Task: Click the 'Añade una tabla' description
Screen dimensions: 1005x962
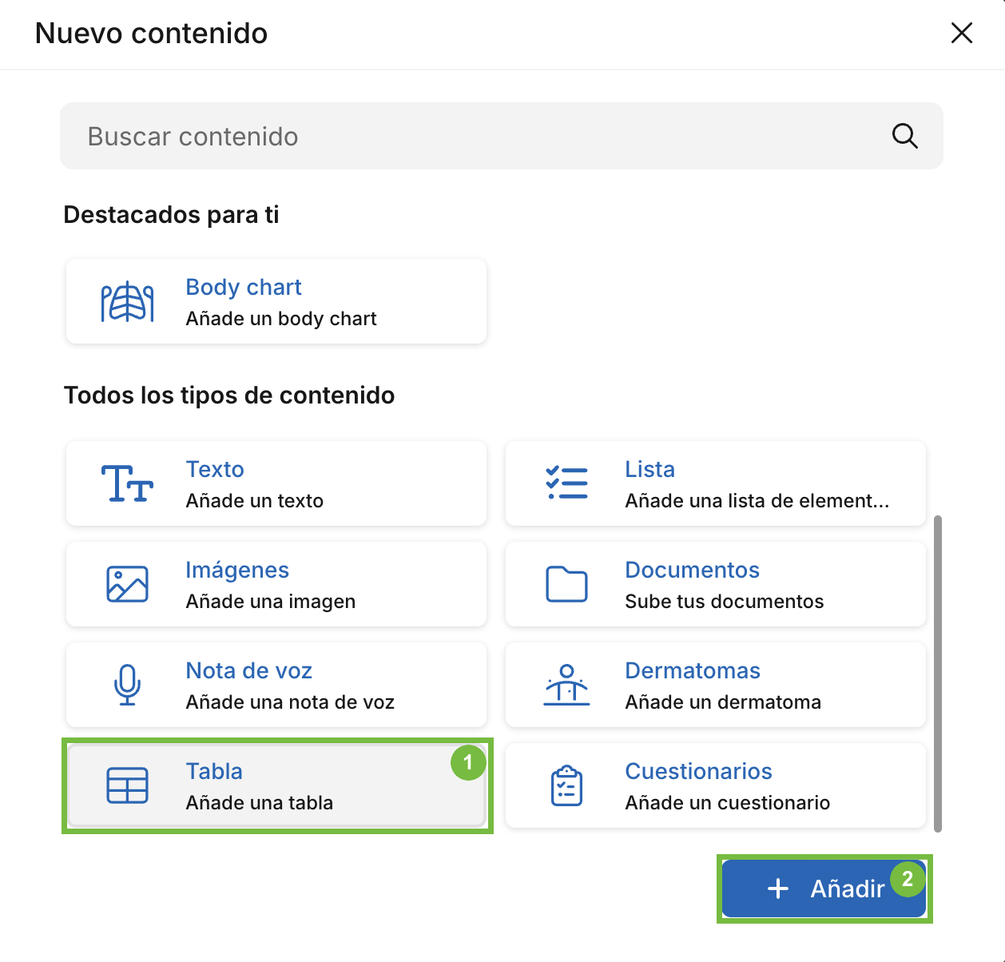Action: 260,803
